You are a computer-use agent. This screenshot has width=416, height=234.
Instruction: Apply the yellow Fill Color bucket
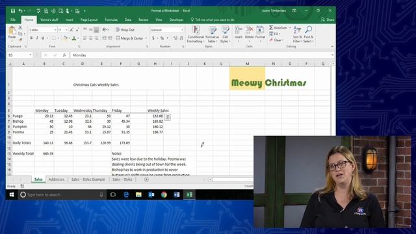pos(65,38)
